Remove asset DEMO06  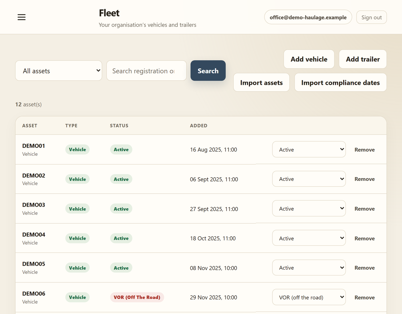click(365, 297)
